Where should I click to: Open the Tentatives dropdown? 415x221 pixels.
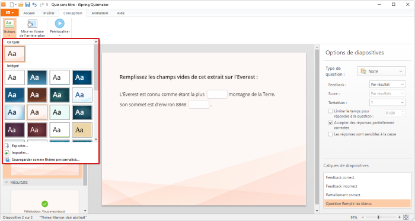click(387, 102)
